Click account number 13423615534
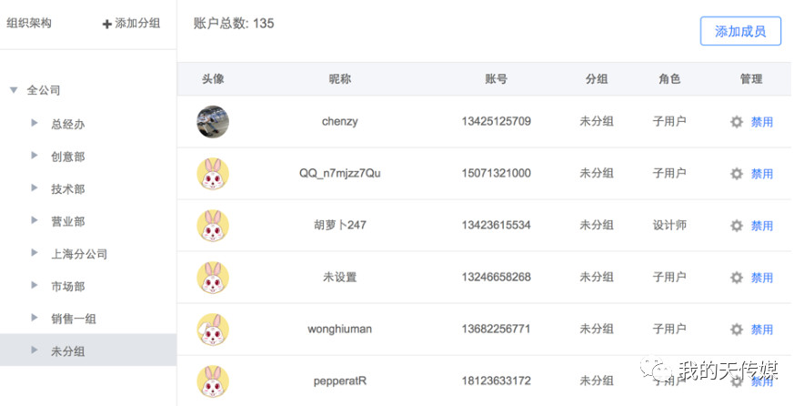This screenshot has width=804, height=406. click(x=496, y=226)
